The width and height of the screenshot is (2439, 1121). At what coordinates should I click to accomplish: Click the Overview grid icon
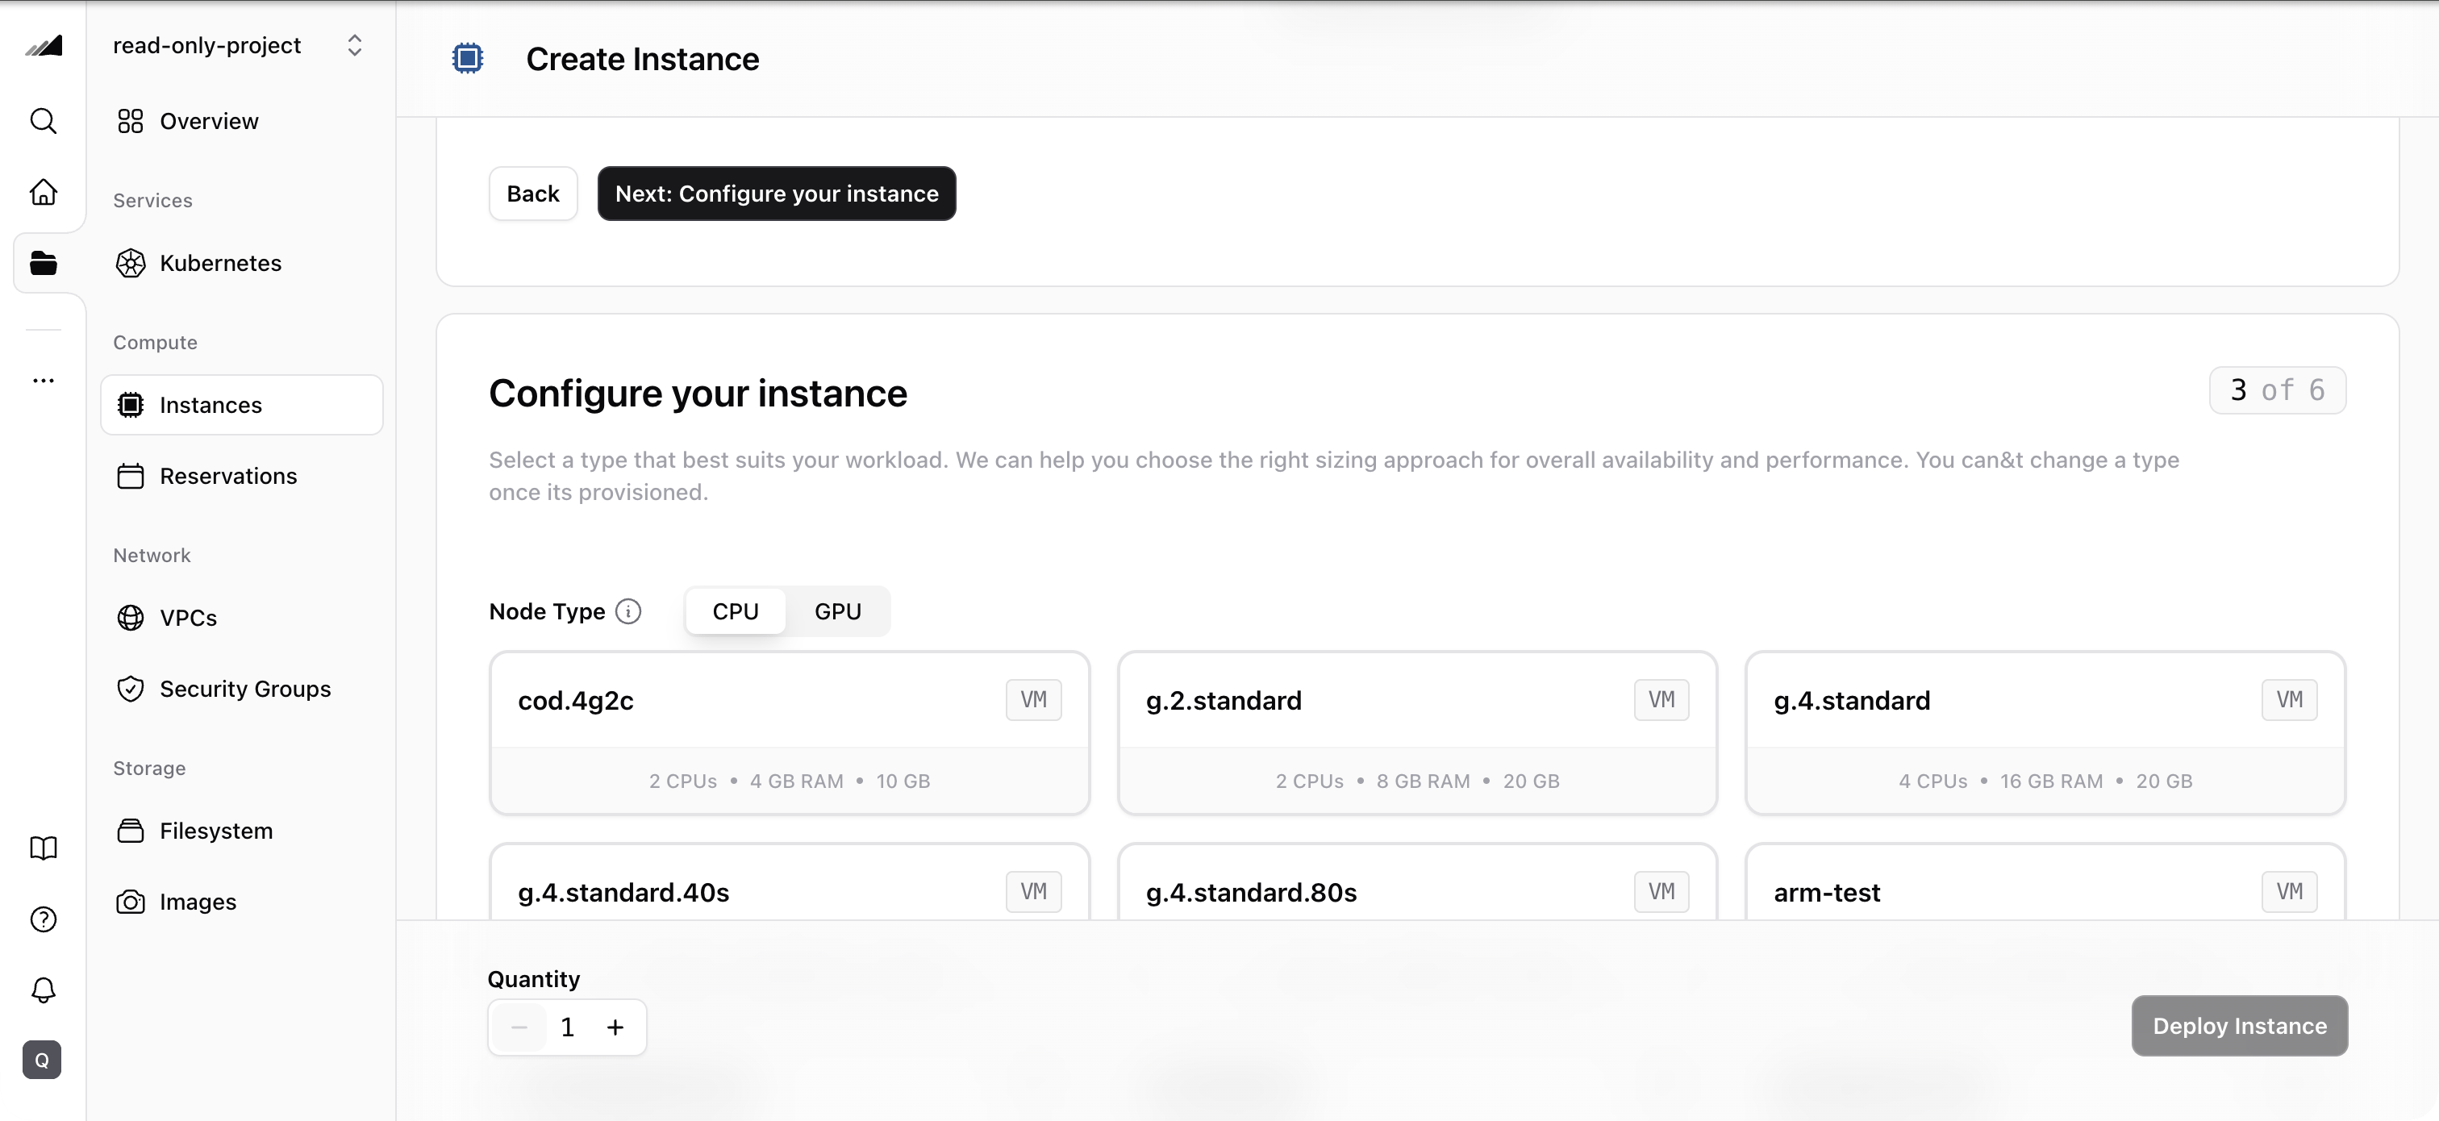coord(131,121)
